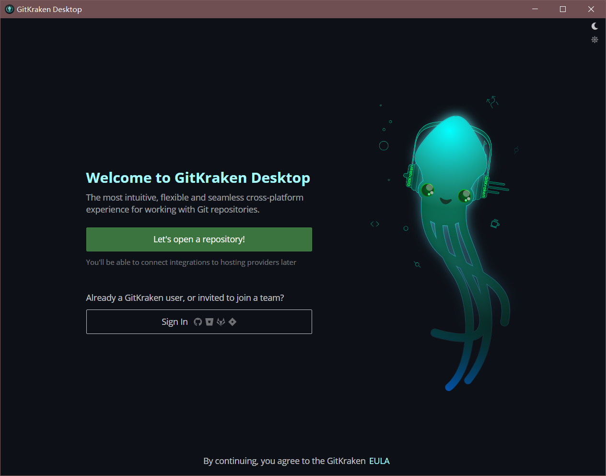Click the GitKraken logo in the title bar
606x476 pixels.
[x=9, y=9]
